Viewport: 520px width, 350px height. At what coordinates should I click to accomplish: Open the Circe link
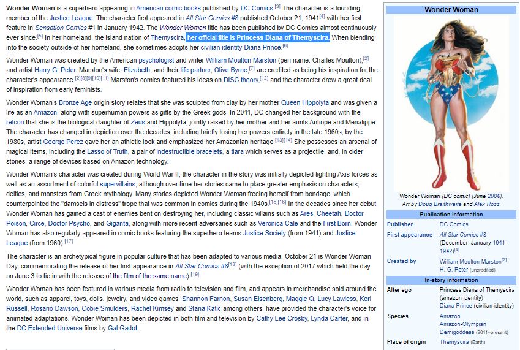(x=37, y=223)
